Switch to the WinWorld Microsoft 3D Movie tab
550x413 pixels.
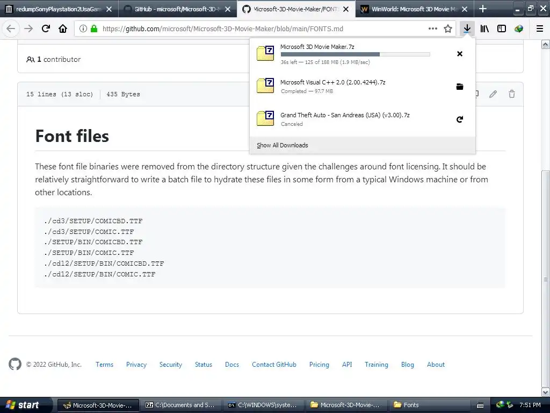414,9
